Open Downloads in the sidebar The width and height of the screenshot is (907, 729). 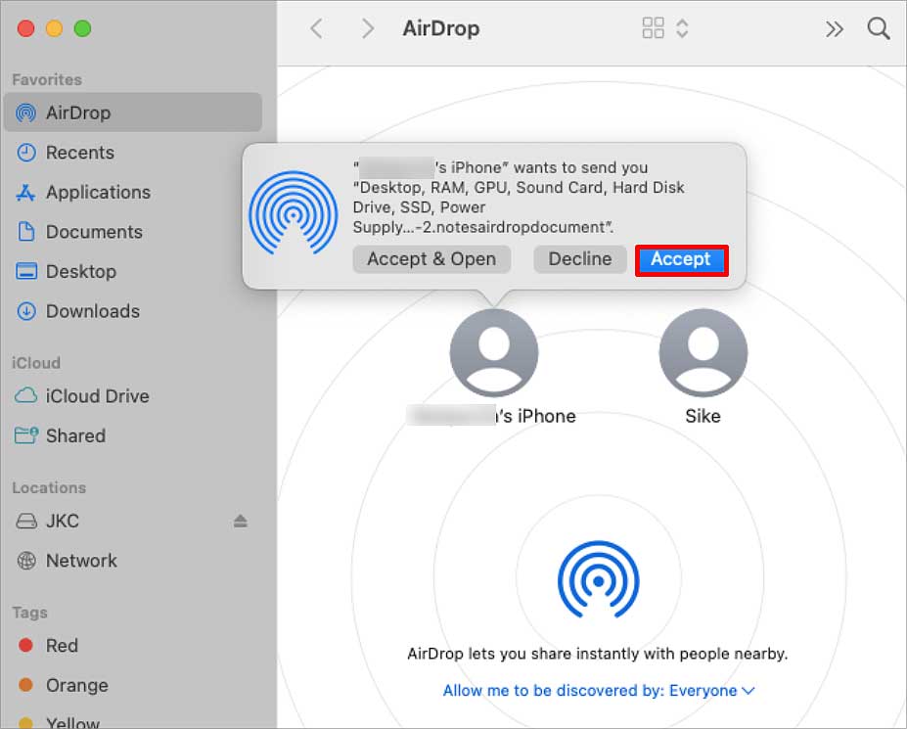[92, 311]
